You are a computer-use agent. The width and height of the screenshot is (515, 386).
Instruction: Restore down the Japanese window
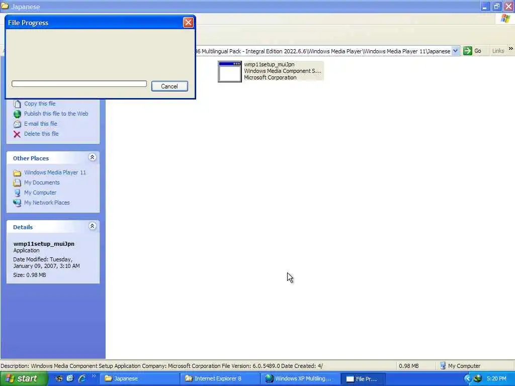click(496, 6)
